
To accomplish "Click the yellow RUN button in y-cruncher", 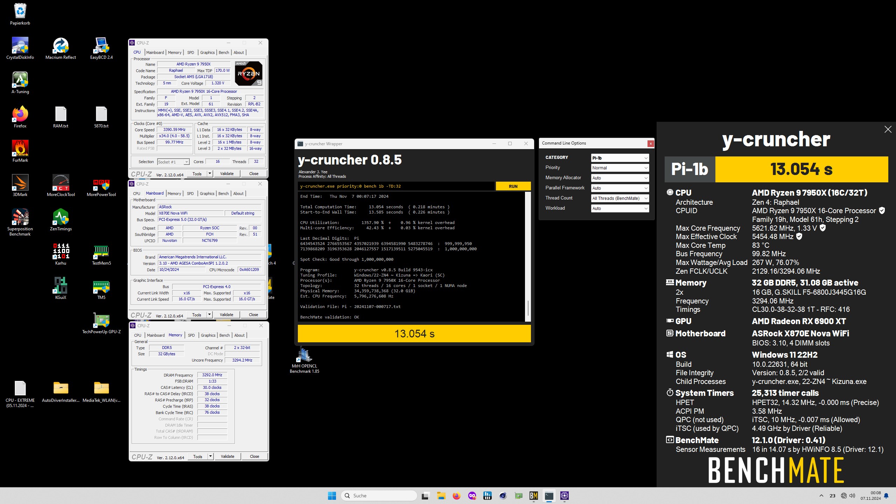I will [x=513, y=186].
